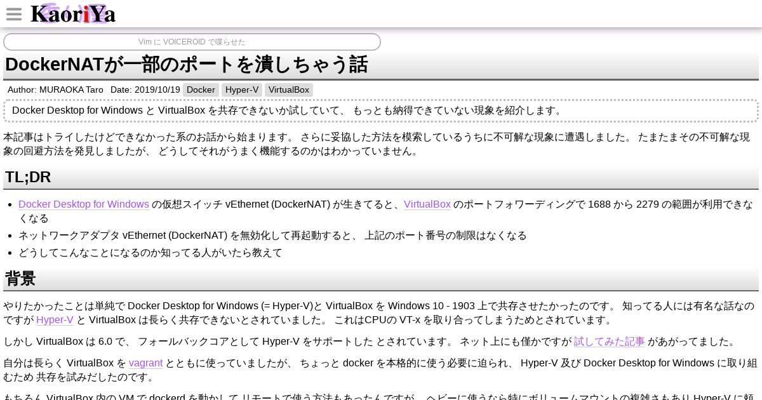Open the previous article 'Vim に VOICEROID で喋らせた'
The image size is (762, 400).
192,42
